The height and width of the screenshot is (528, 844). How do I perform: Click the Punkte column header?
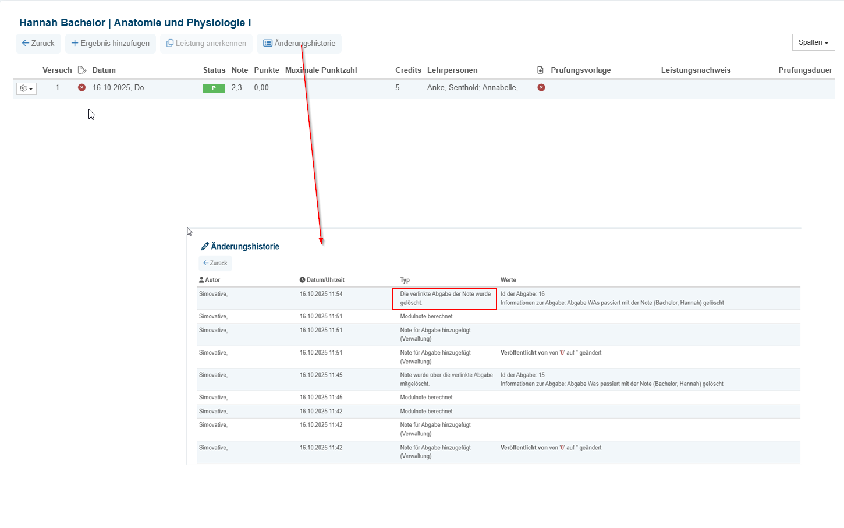click(267, 70)
